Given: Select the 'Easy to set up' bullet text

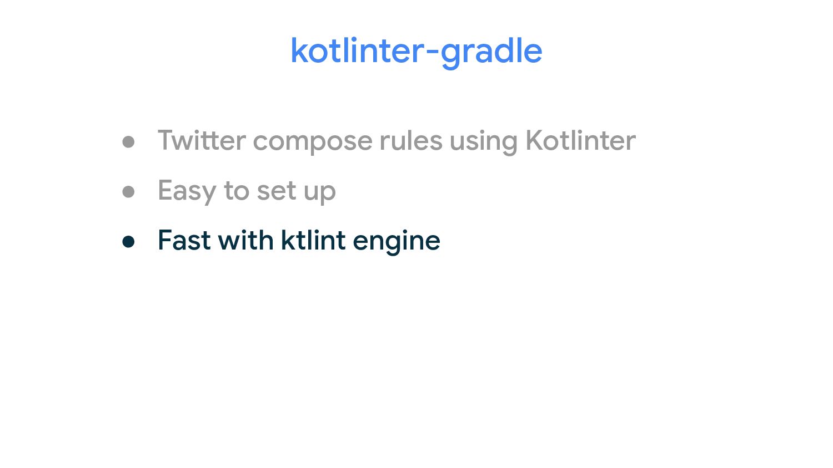Looking at the screenshot, I should [247, 191].
